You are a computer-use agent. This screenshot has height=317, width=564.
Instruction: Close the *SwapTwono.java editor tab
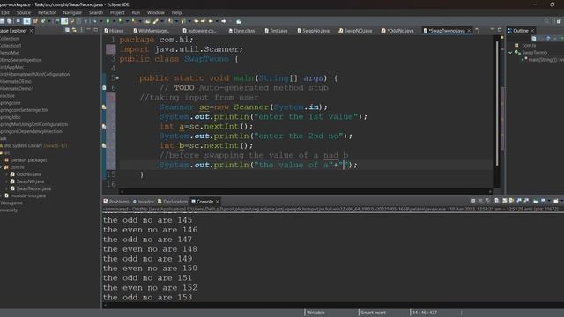tap(469, 31)
